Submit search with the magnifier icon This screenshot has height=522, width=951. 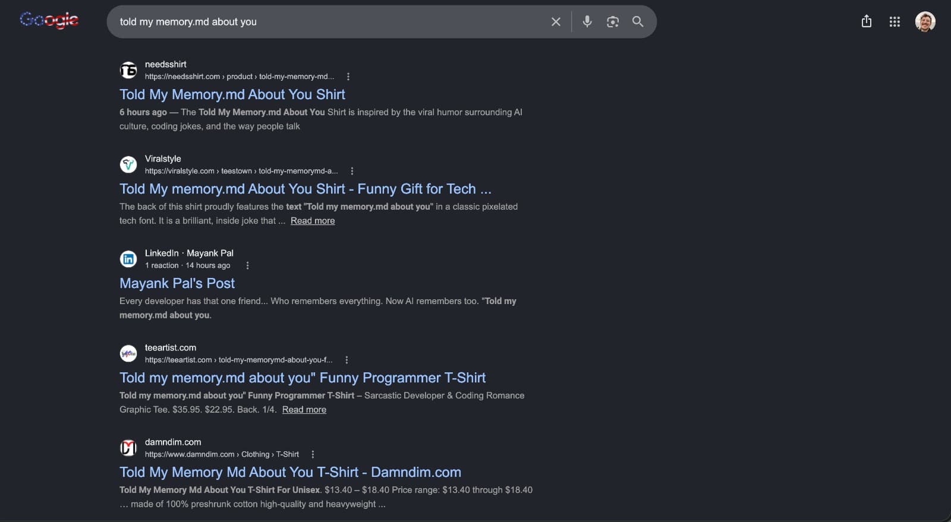point(638,22)
